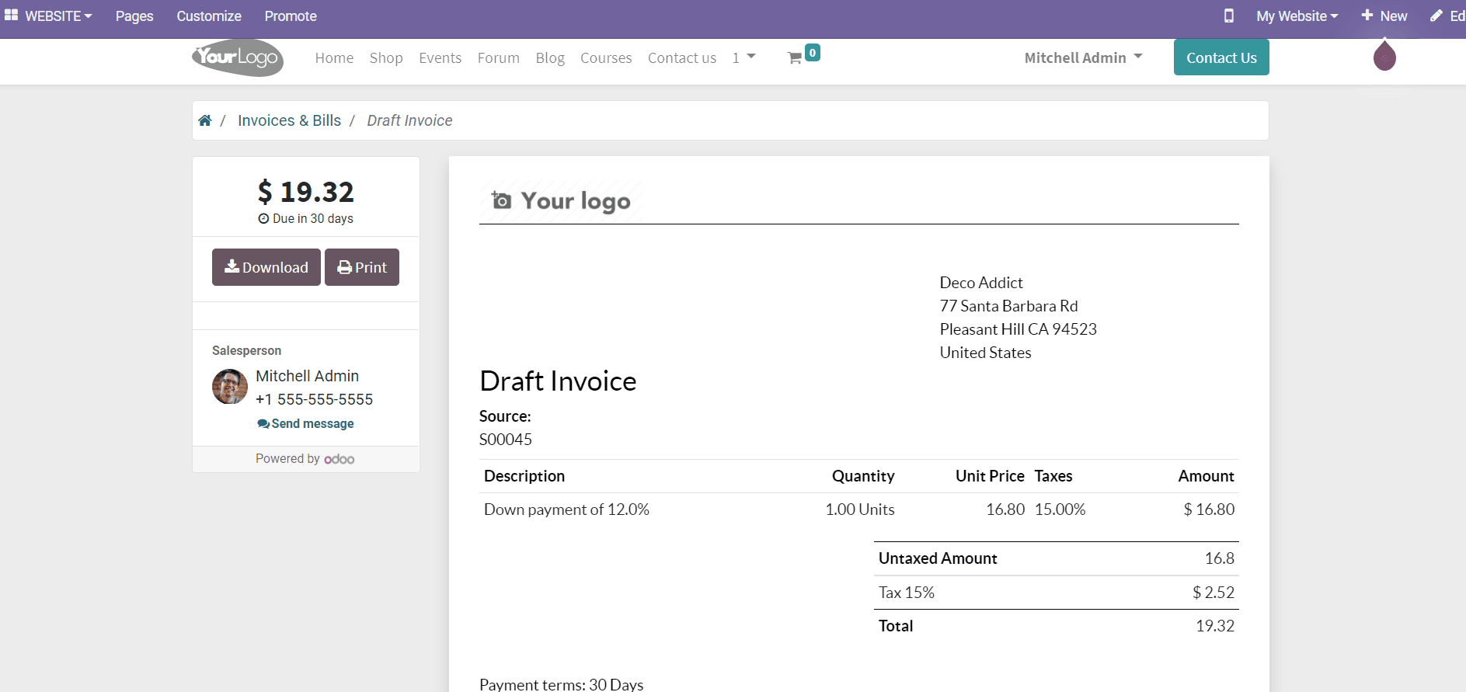Click the purple droplet theme icon
Viewport: 1466px width, 692px height.
(x=1384, y=57)
